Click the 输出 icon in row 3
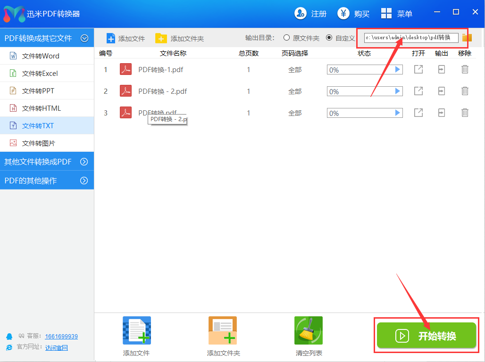The width and height of the screenshot is (485, 362). [x=441, y=113]
